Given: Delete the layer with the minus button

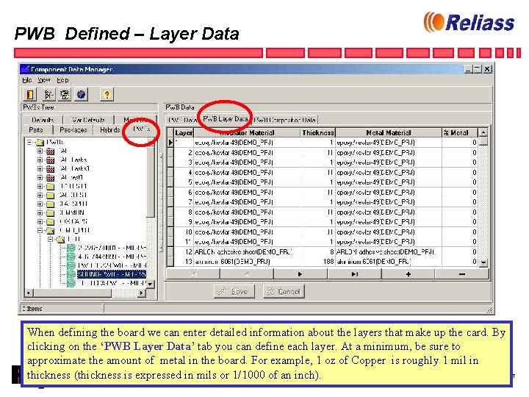Looking at the screenshot, I should tap(462, 274).
